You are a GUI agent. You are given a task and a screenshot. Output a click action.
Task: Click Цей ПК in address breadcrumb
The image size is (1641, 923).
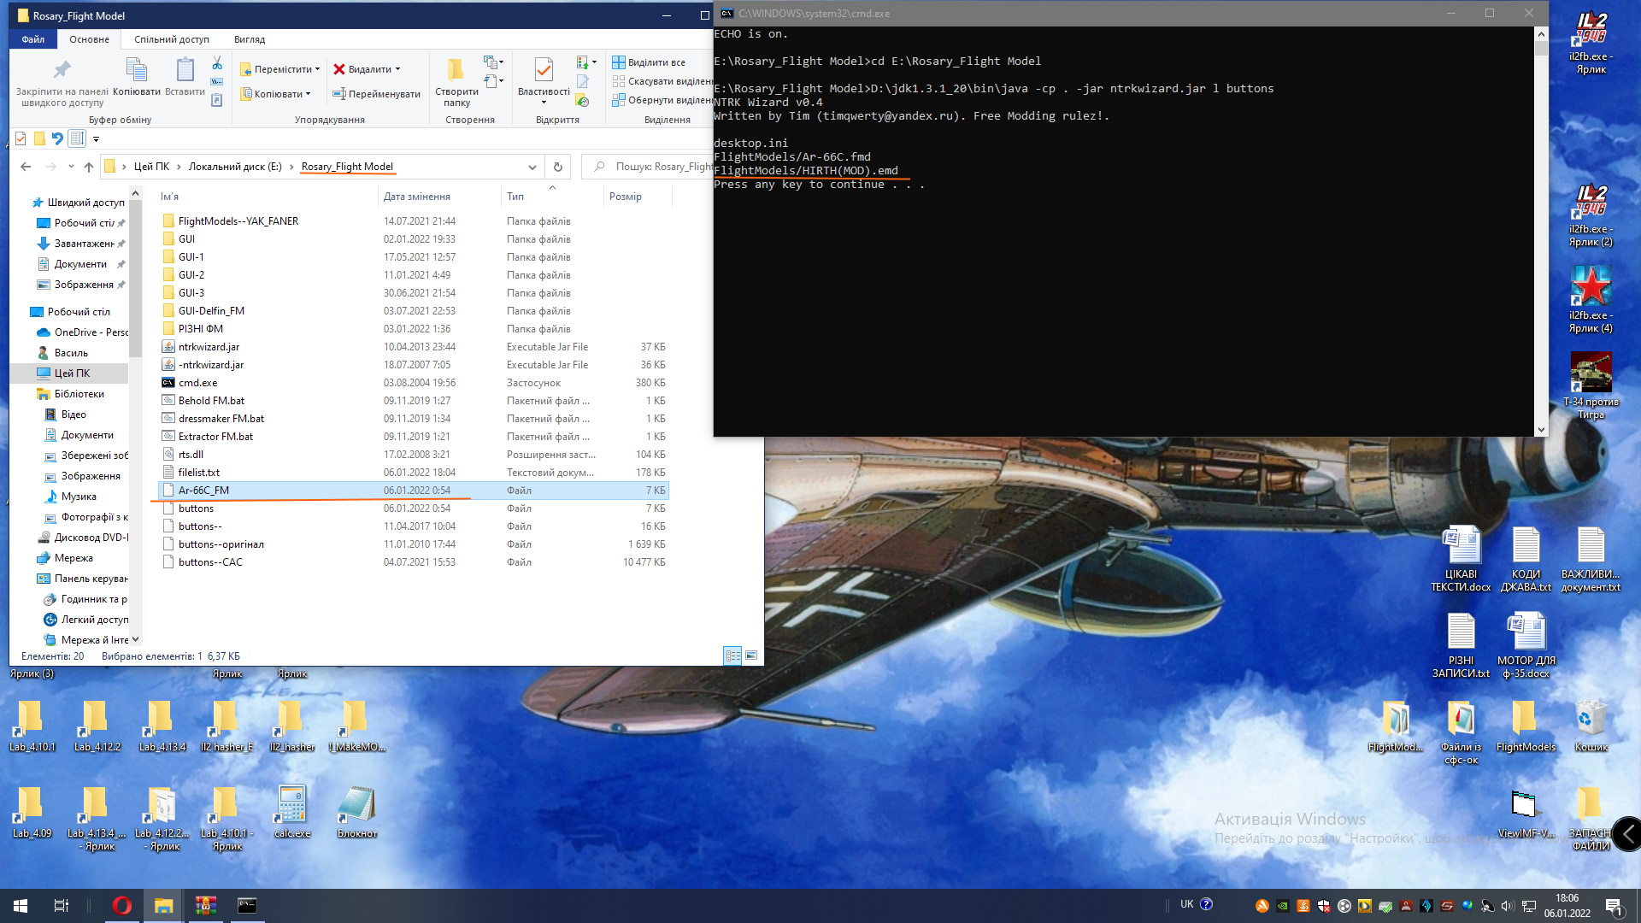pos(151,167)
